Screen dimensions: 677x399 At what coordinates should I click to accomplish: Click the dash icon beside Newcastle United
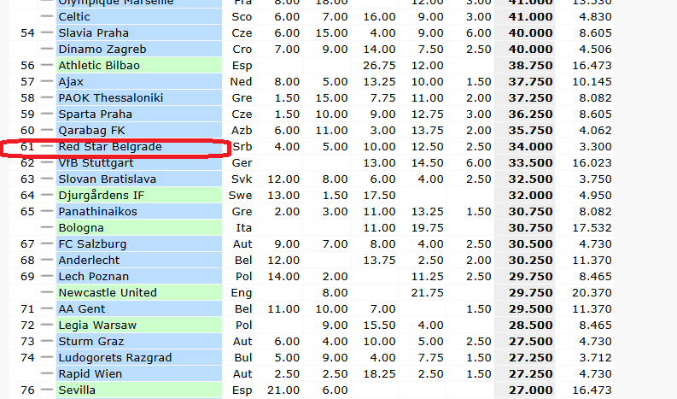[x=47, y=293]
